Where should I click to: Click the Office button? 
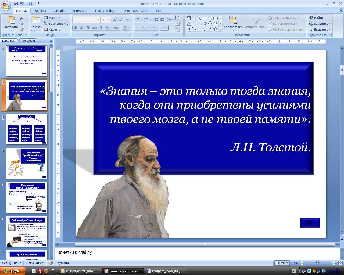tap(6, 5)
